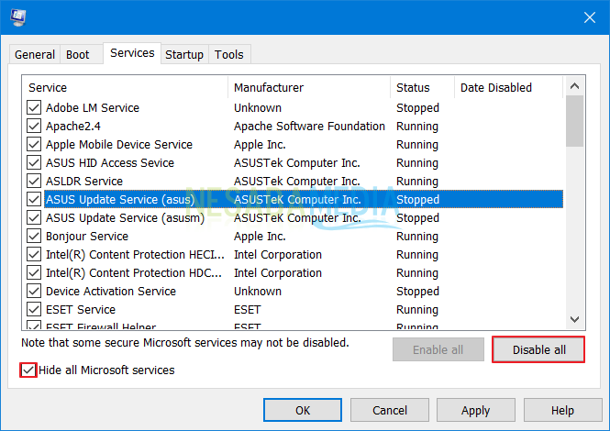The height and width of the screenshot is (431, 610).
Task: Open the Tools tab
Action: pyautogui.click(x=229, y=54)
